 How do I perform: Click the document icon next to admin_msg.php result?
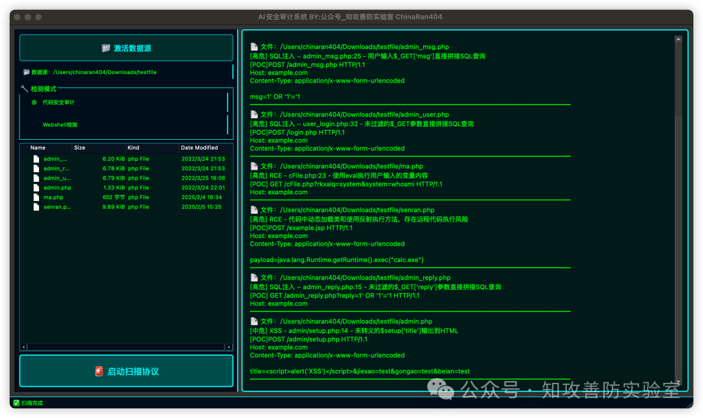[255, 47]
